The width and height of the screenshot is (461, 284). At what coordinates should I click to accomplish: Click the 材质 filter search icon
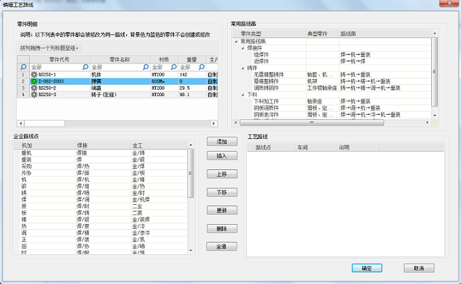pyautogui.click(x=174, y=67)
